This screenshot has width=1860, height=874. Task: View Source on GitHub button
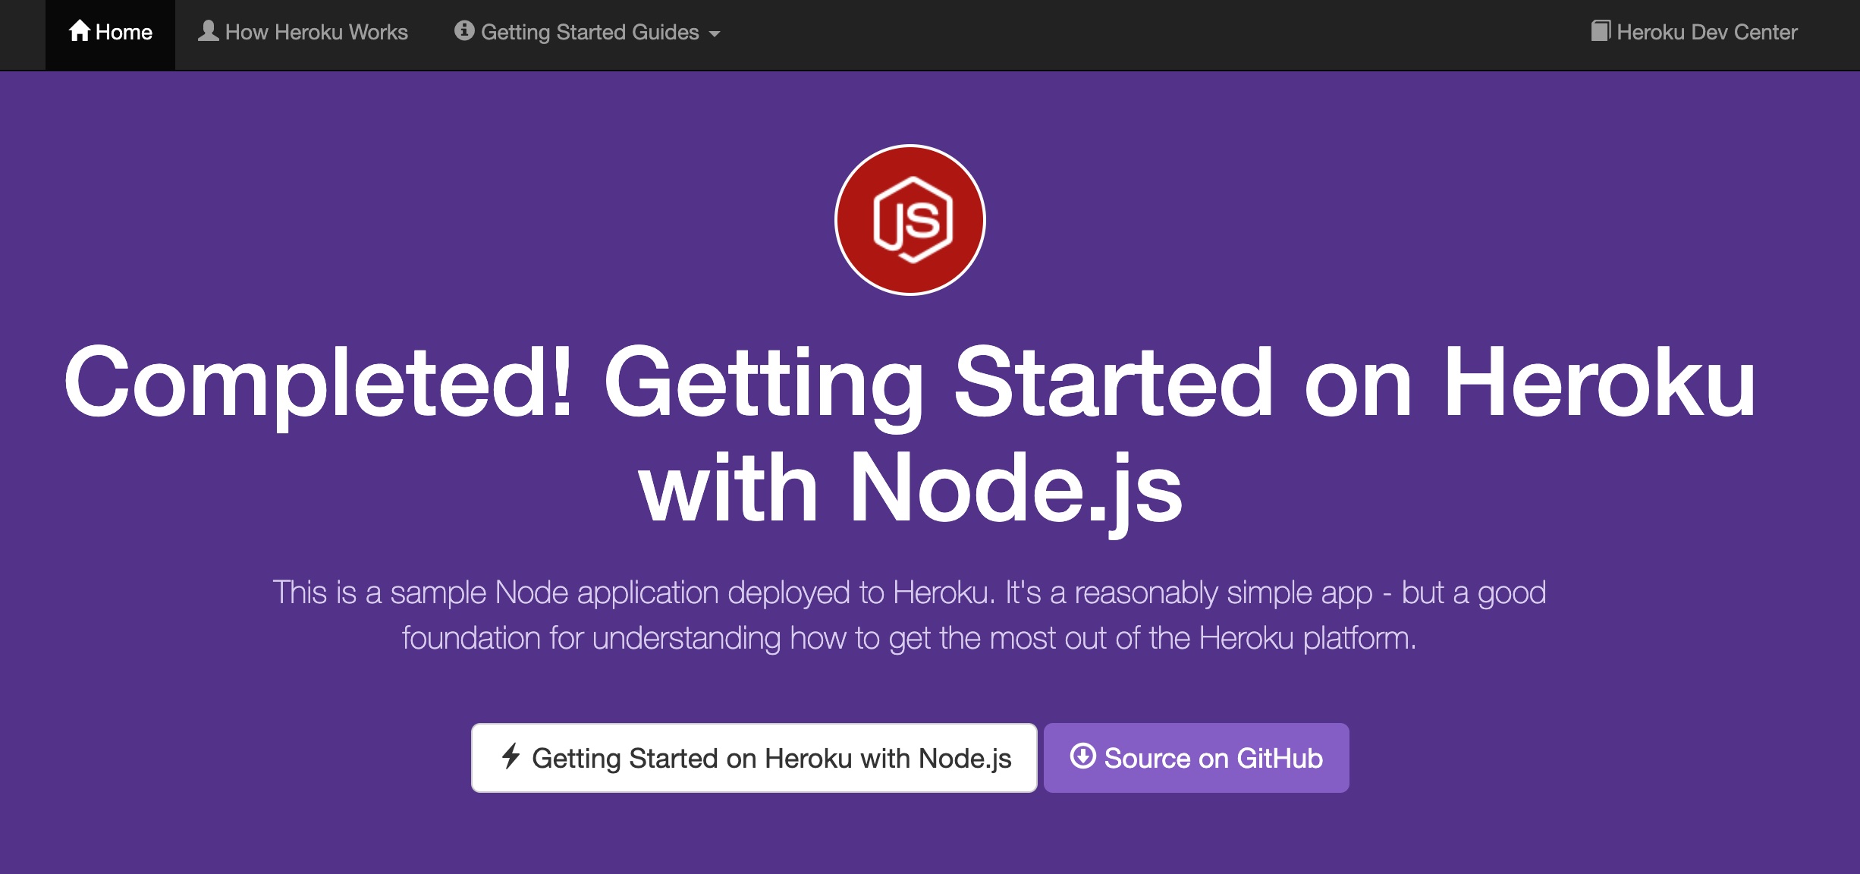point(1196,758)
